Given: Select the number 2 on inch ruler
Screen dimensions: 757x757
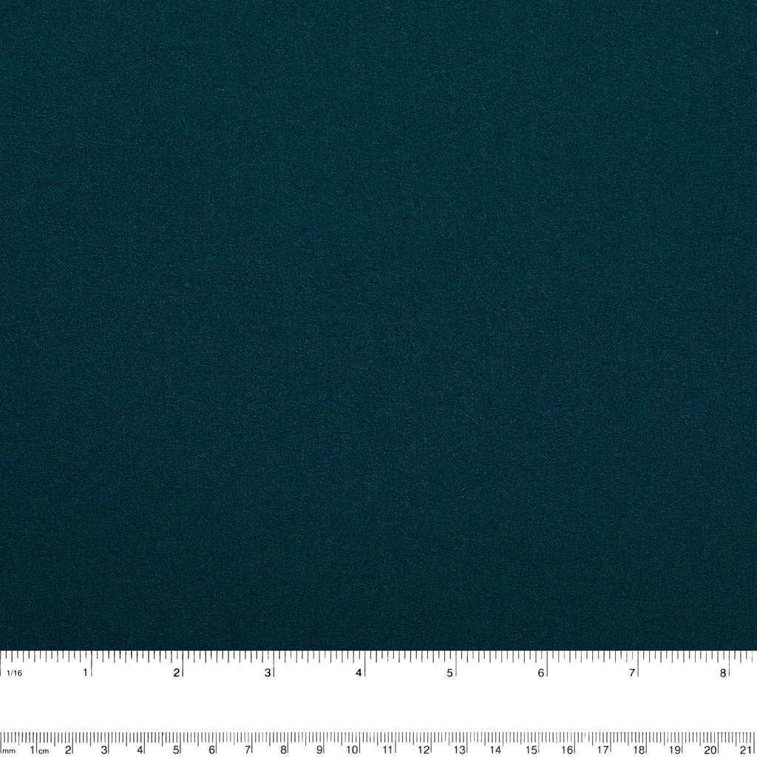Looking at the screenshot, I should point(177,672).
